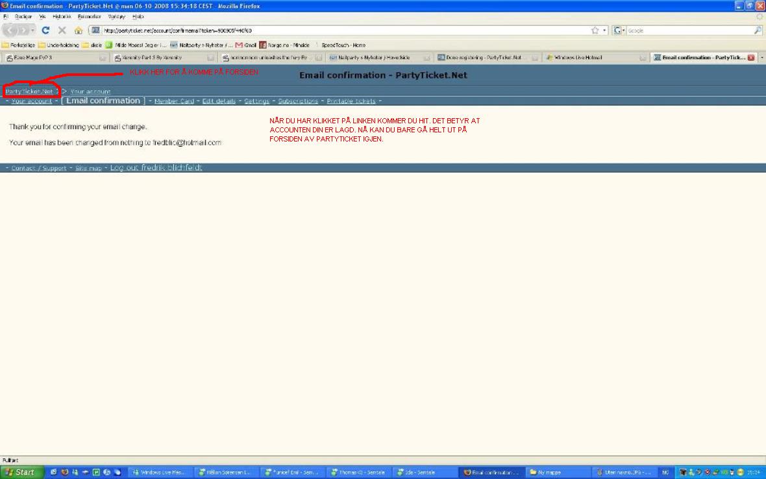Image resolution: width=766 pixels, height=479 pixels.
Task: Open the SpeedTouch - Home bookmark
Action: pyautogui.click(x=340, y=45)
